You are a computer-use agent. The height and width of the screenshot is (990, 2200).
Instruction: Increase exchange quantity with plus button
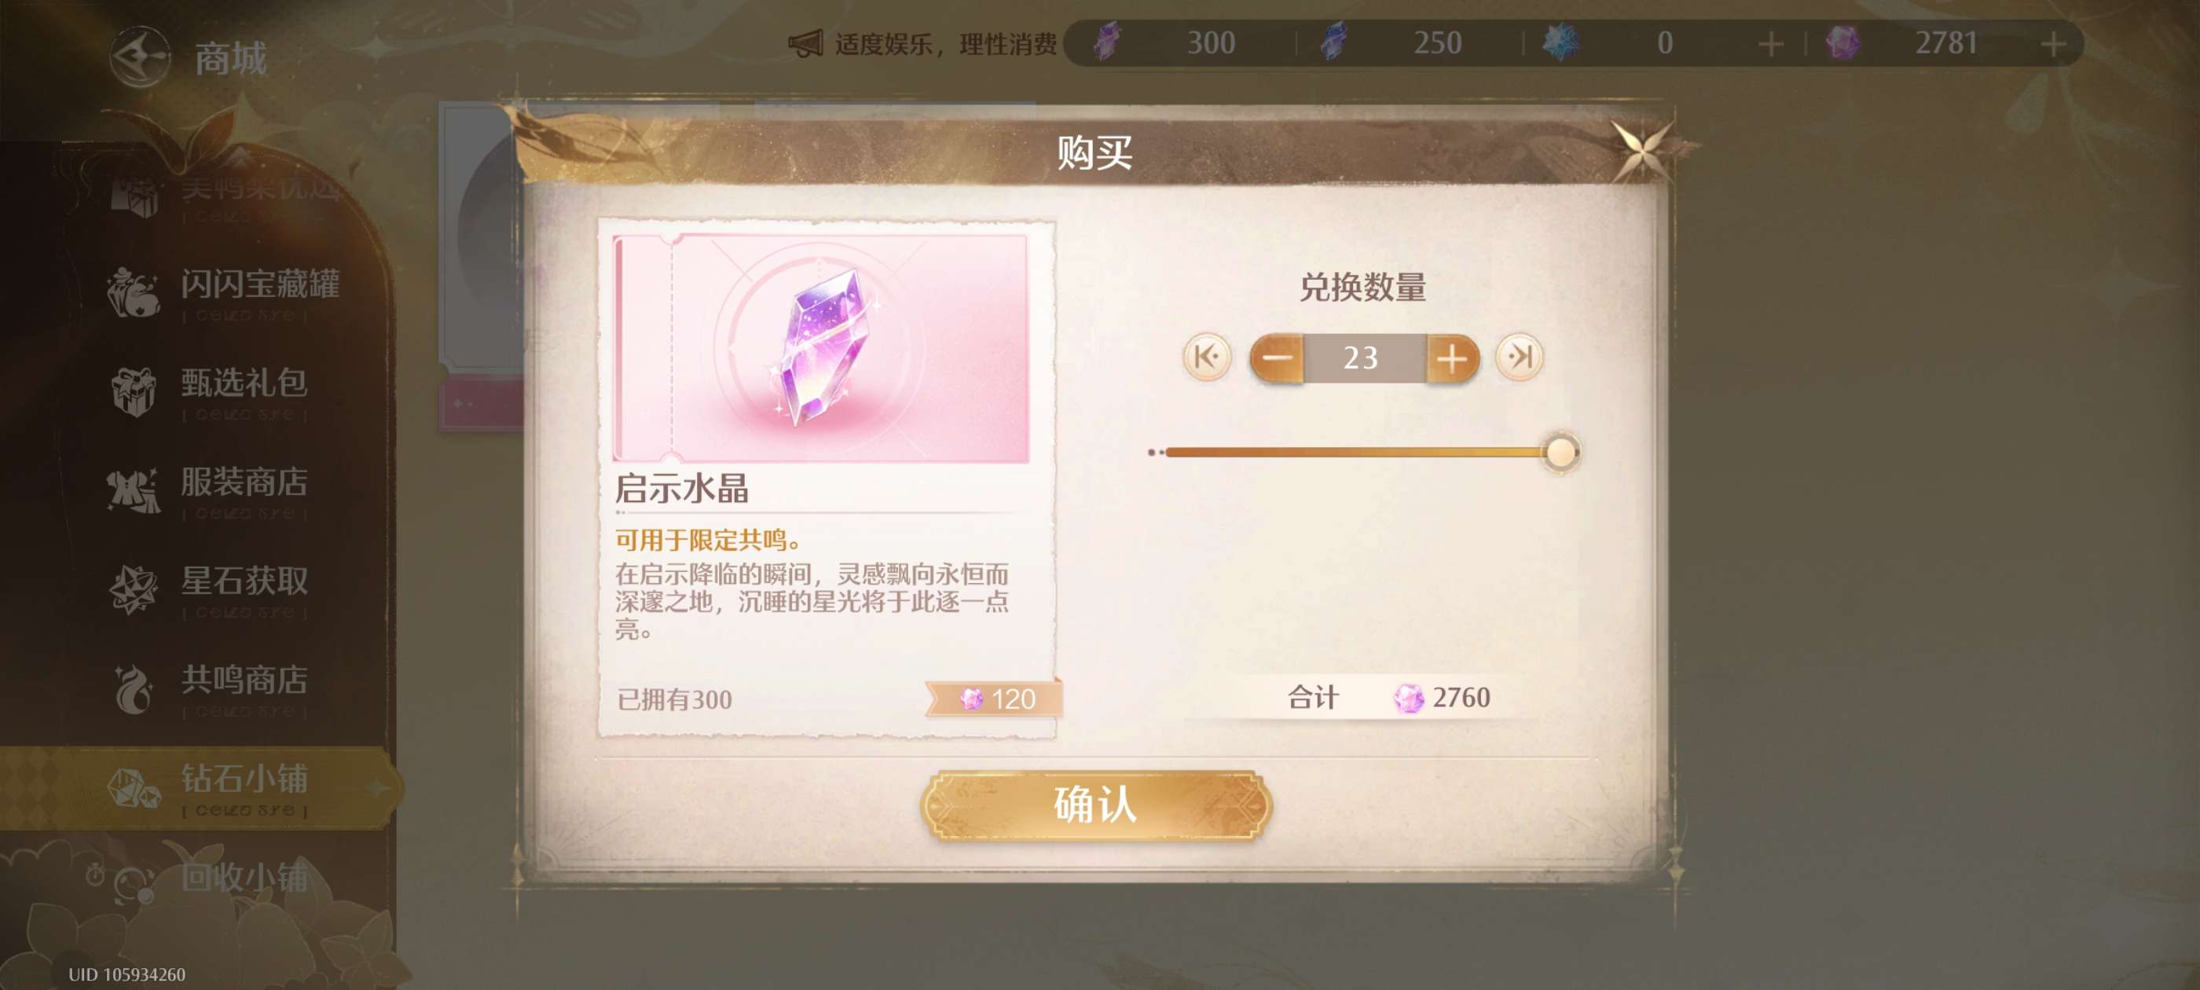pos(1452,357)
